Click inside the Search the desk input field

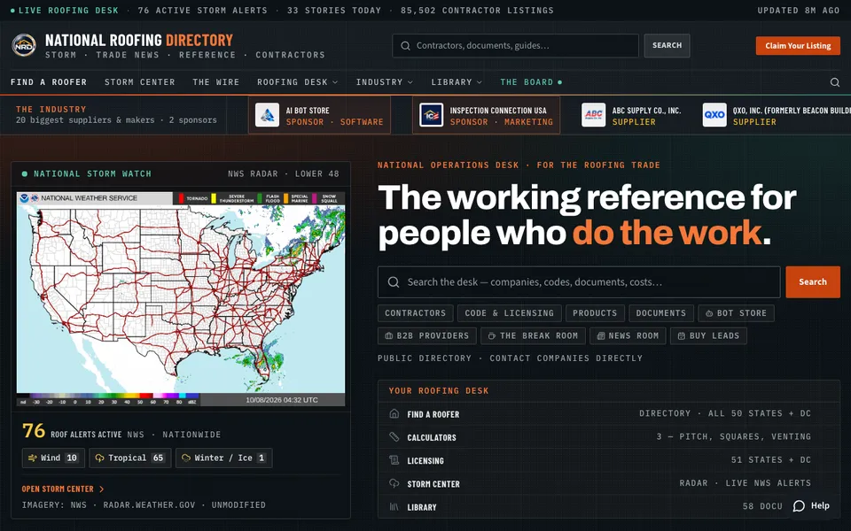579,281
